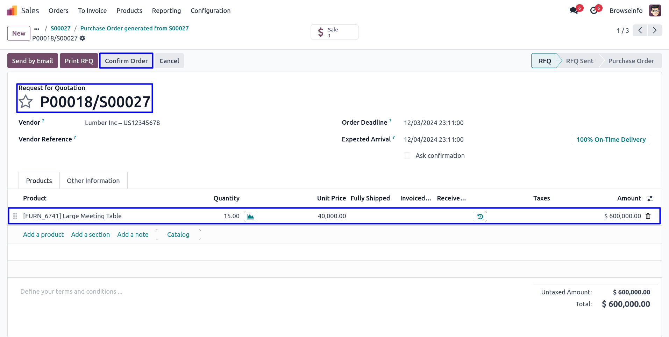Open the gear actions menu beside P00018/S00027
The width and height of the screenshot is (669, 337).
pyautogui.click(x=83, y=38)
